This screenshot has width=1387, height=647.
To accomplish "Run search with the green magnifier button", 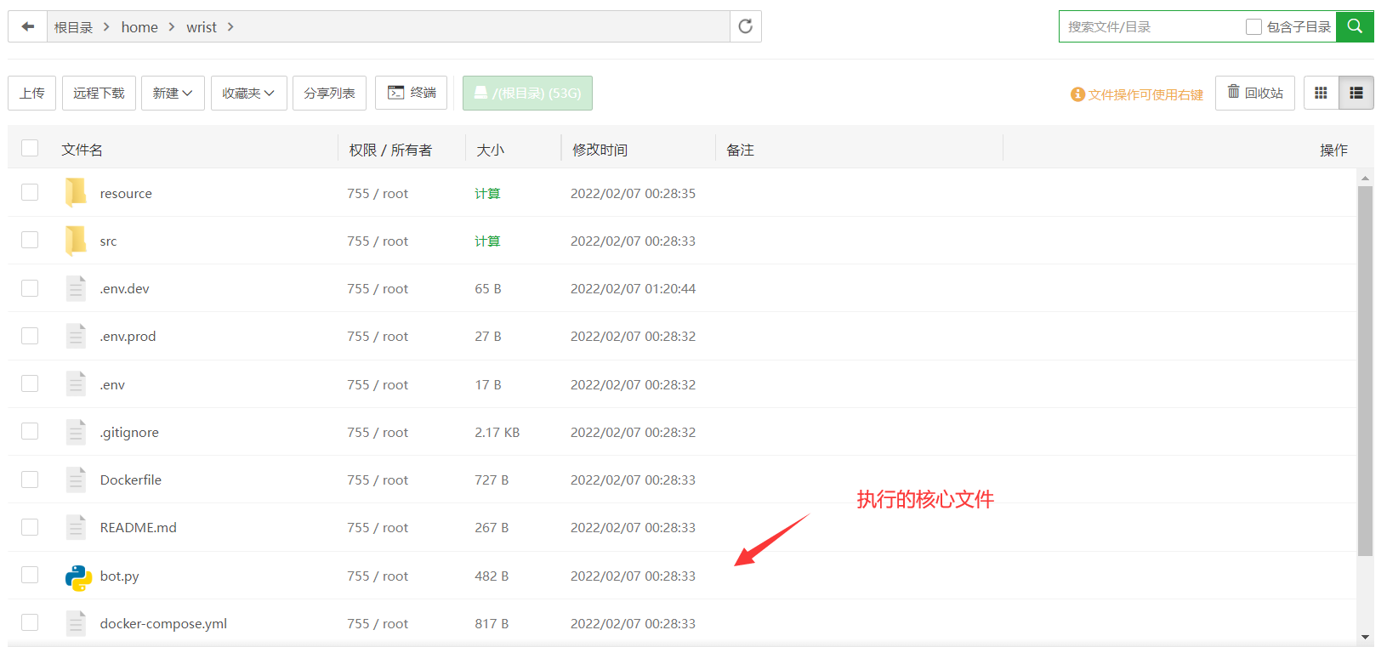I will coord(1355,26).
